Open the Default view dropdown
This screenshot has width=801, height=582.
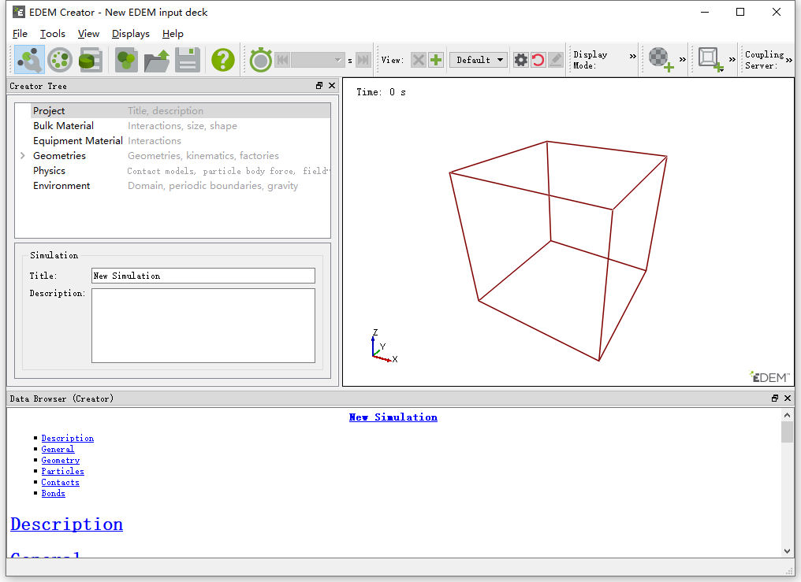click(x=479, y=60)
